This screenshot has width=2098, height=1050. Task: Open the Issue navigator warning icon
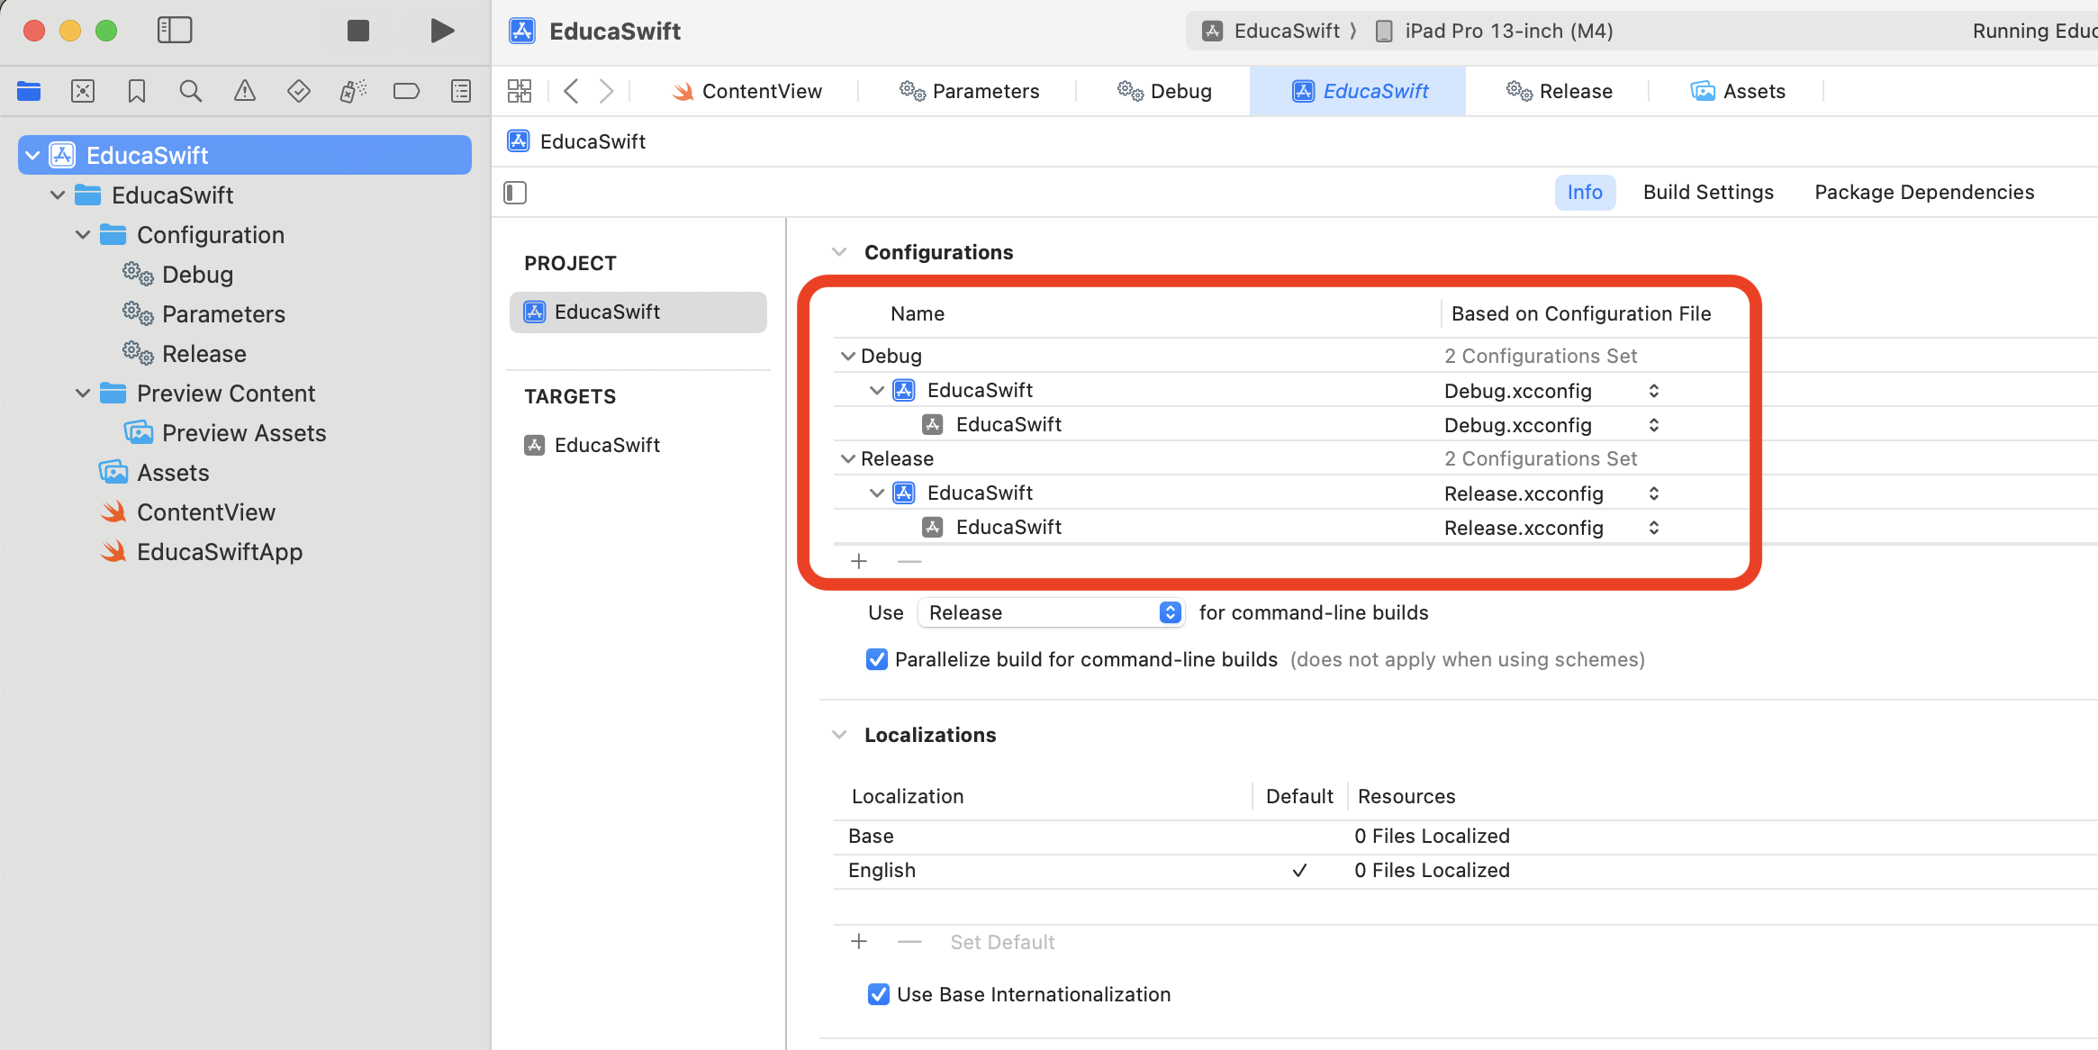(x=244, y=91)
